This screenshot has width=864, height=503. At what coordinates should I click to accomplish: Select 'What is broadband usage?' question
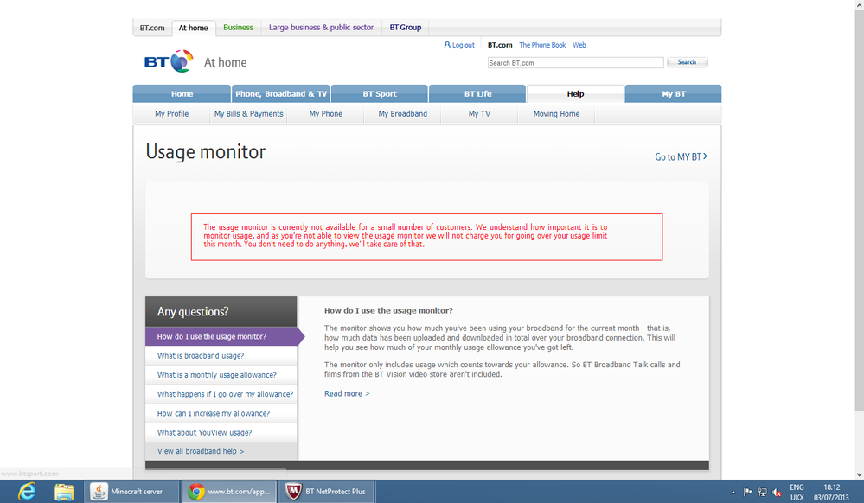click(221, 355)
